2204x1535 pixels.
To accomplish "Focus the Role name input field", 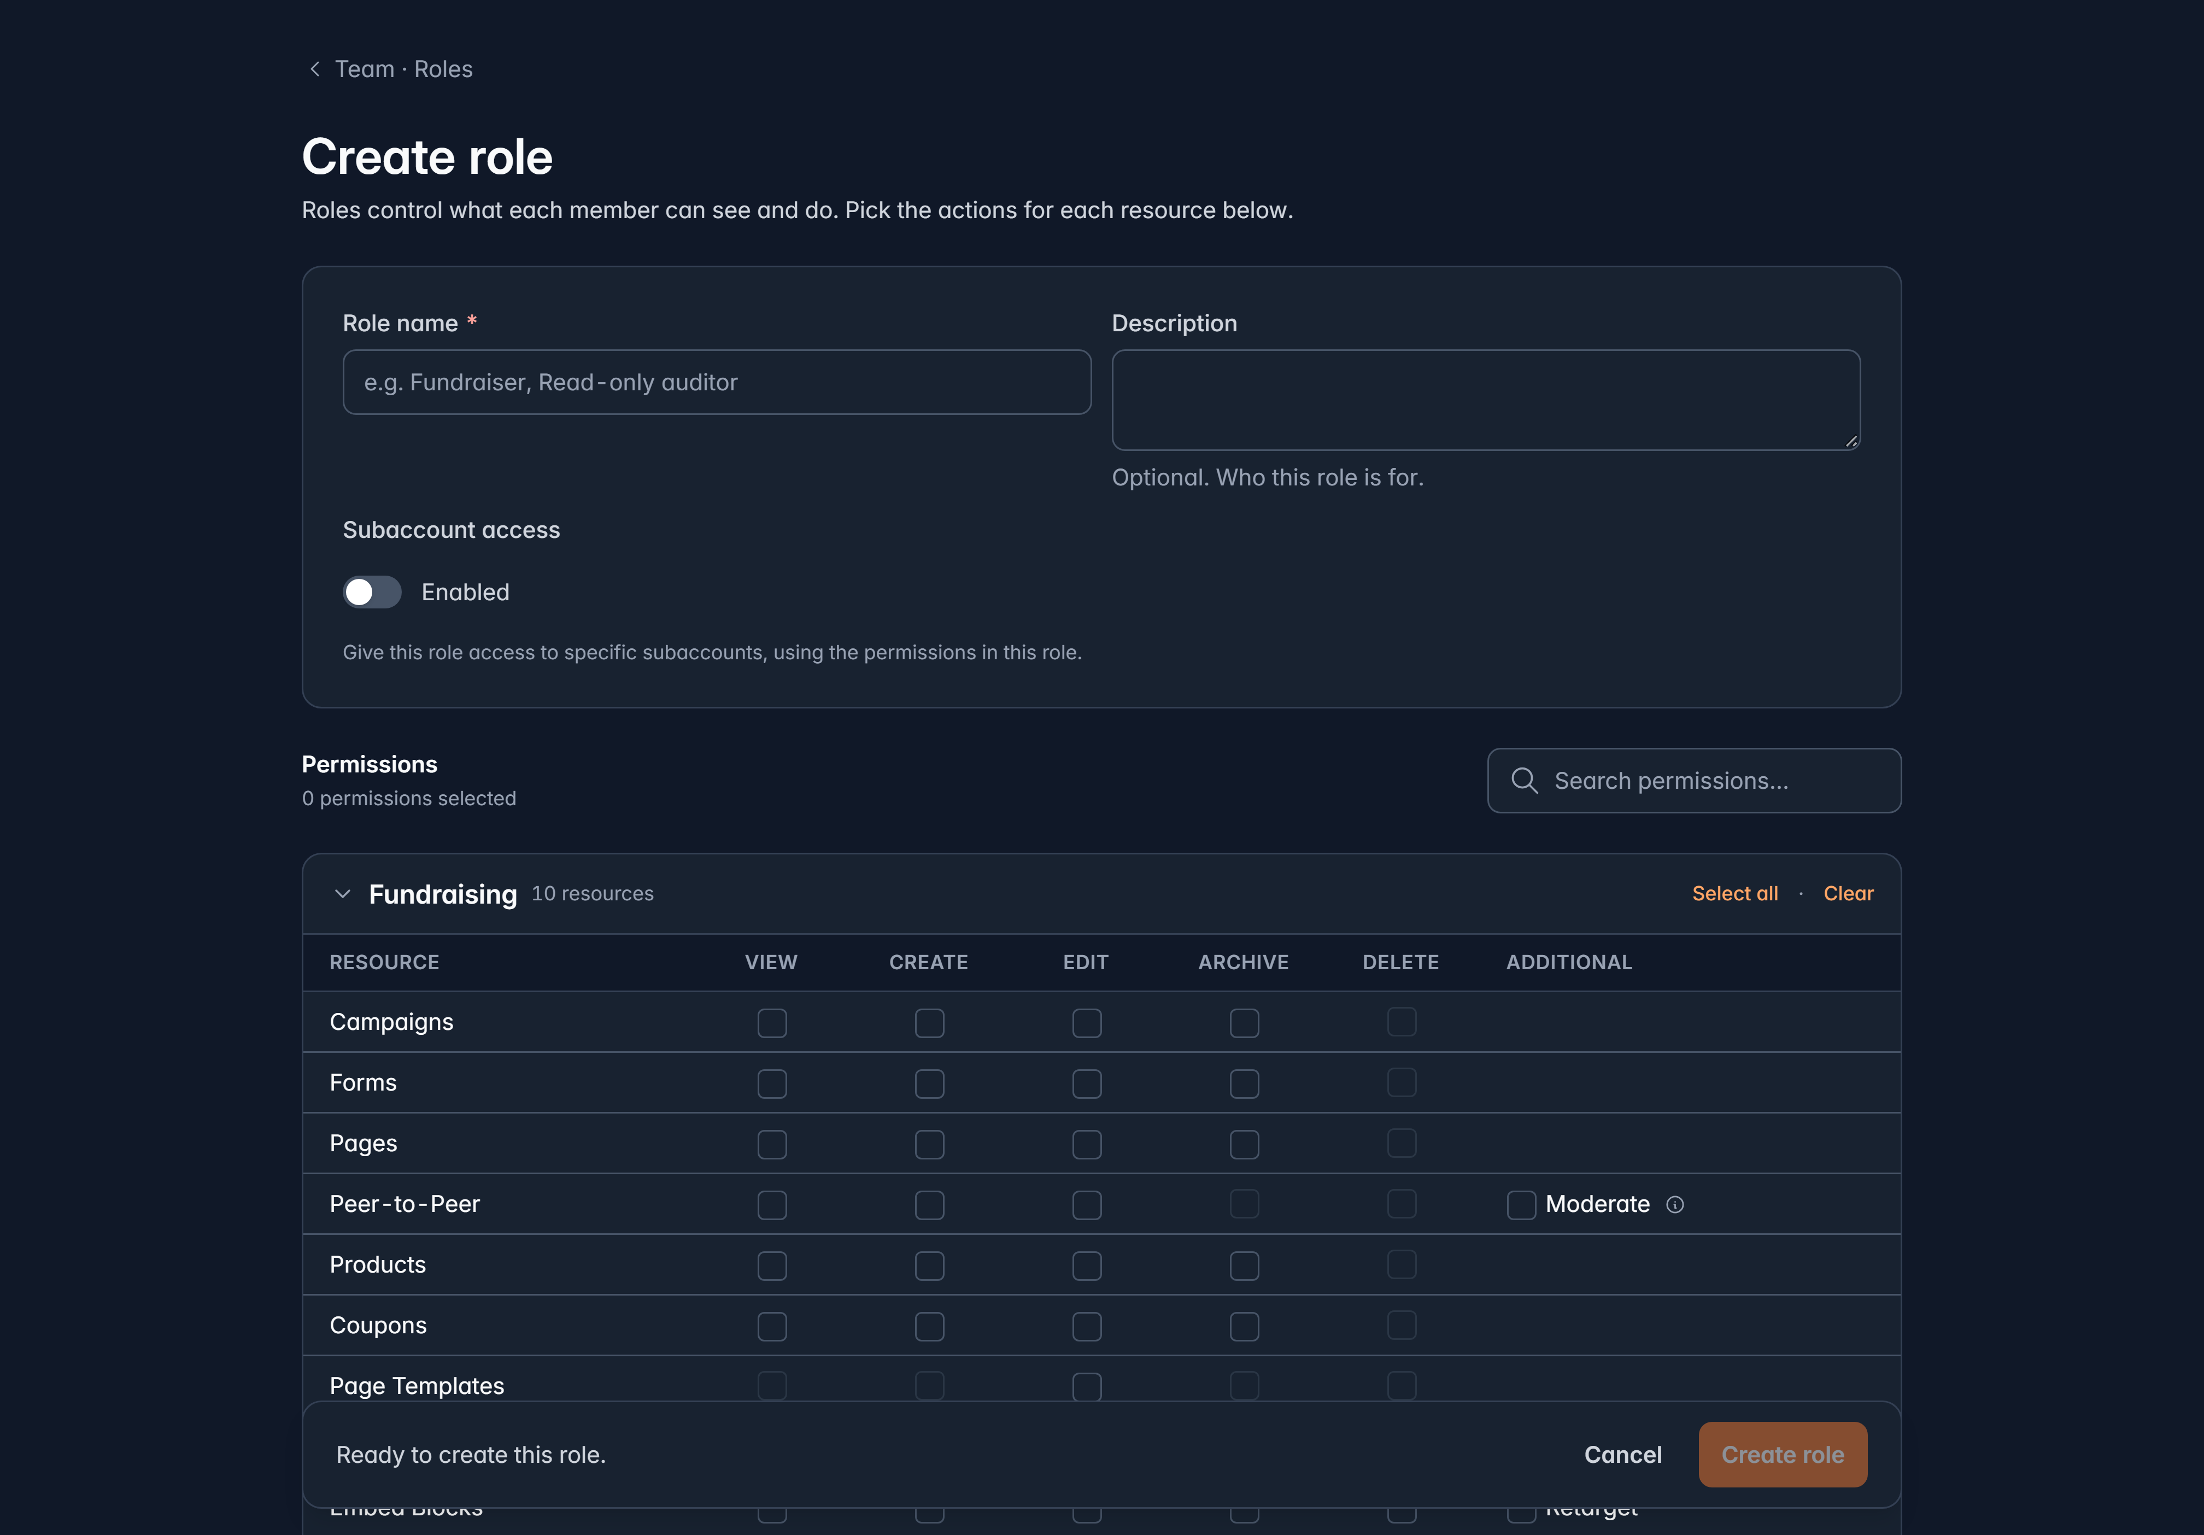I will click(x=716, y=382).
